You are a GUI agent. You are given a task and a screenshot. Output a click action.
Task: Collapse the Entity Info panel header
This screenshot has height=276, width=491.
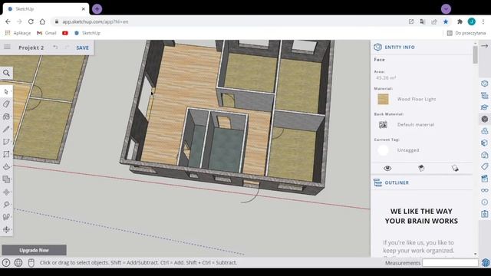click(x=422, y=47)
